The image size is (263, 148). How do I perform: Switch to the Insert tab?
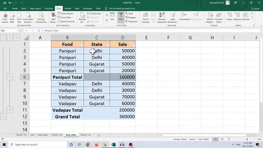tap(24, 8)
